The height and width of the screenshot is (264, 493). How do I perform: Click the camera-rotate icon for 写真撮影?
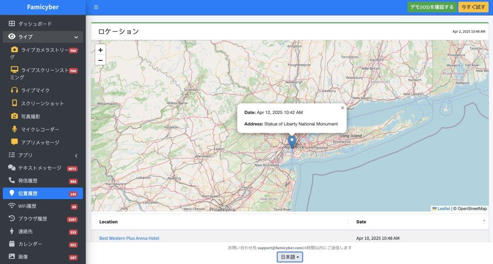click(x=14, y=116)
